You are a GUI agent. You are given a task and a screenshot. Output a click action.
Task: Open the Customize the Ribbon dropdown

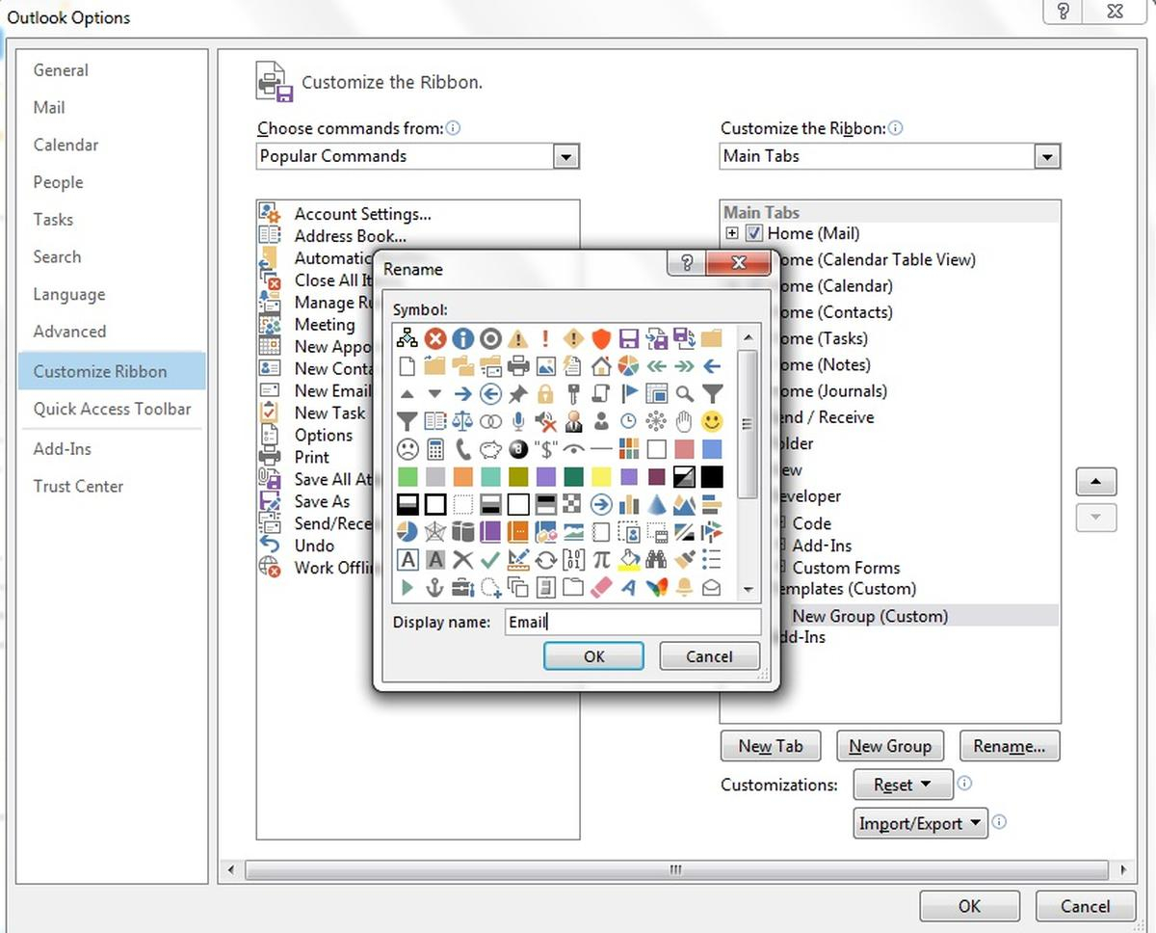(1046, 156)
